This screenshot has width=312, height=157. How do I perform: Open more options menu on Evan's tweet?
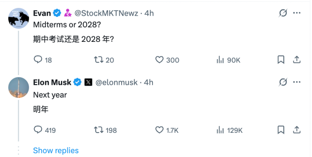pos(297,13)
